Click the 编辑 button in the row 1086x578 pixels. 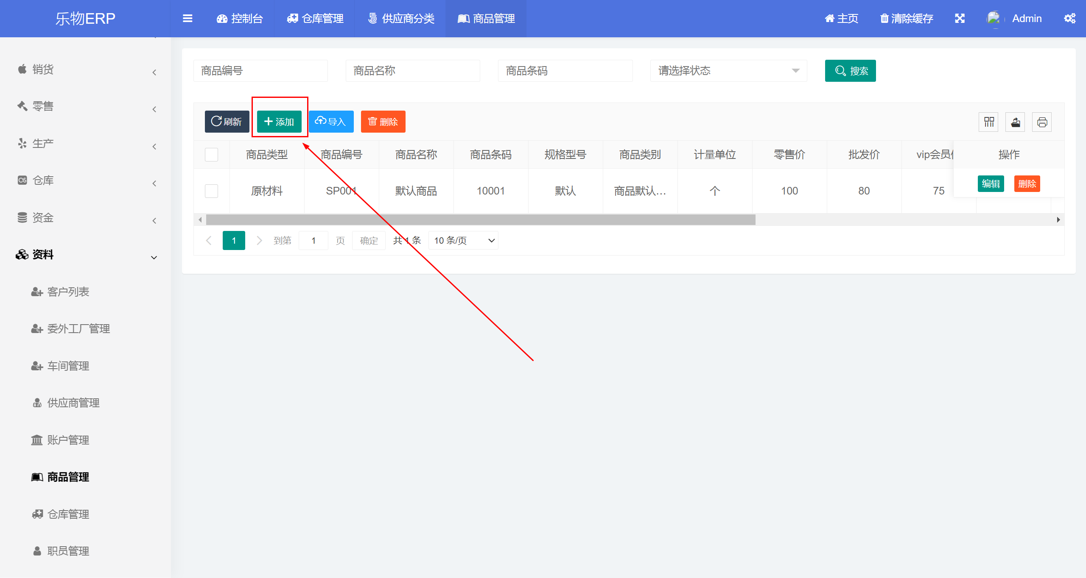pos(991,184)
